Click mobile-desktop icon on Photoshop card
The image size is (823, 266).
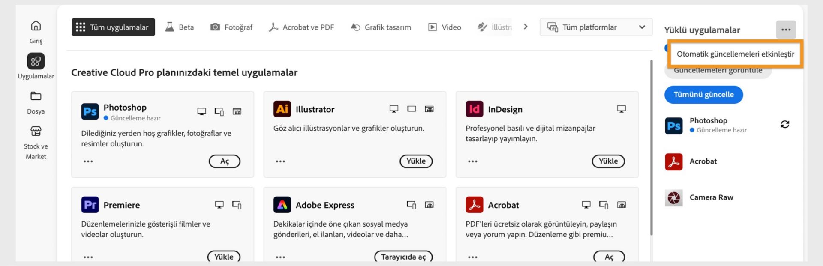tap(219, 111)
